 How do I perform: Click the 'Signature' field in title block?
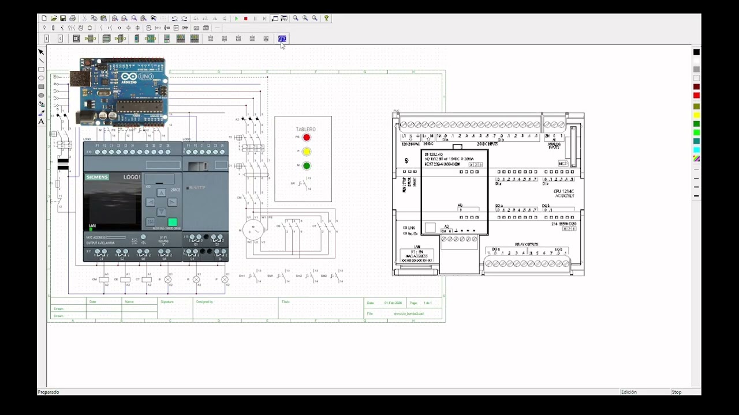click(x=167, y=301)
